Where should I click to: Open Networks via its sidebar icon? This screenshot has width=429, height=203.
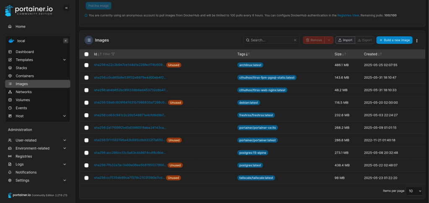10,92
